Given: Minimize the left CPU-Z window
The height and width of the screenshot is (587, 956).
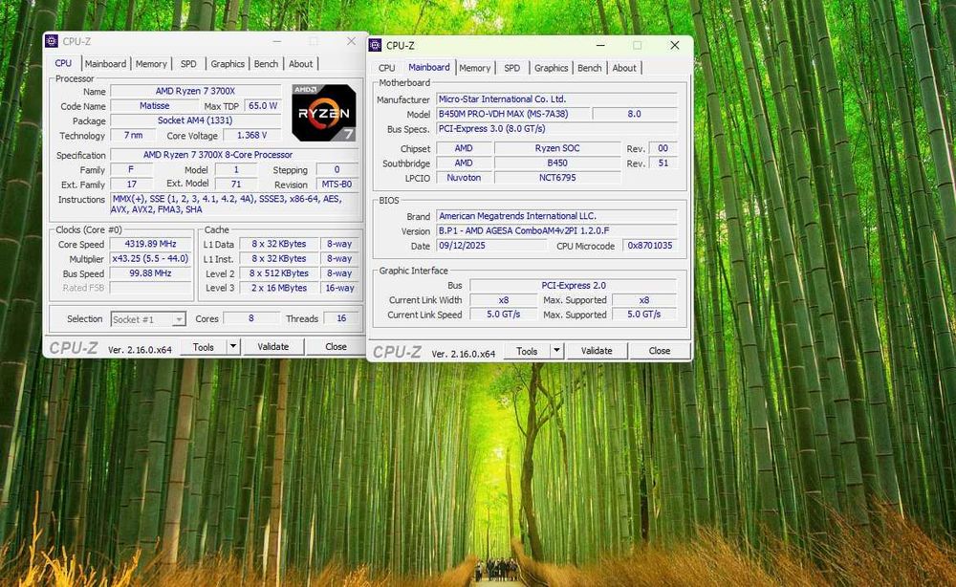Looking at the screenshot, I should pyautogui.click(x=277, y=41).
